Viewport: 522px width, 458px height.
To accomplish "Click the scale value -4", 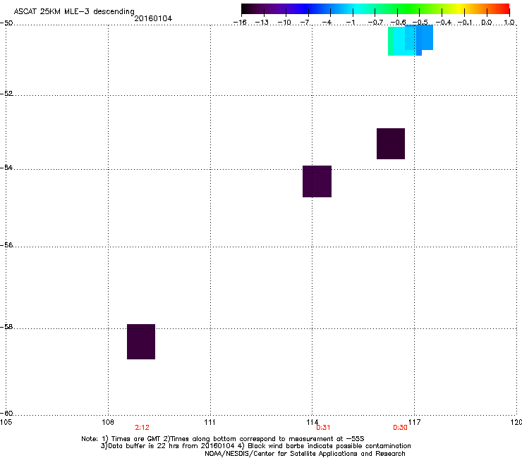I will [x=327, y=23].
